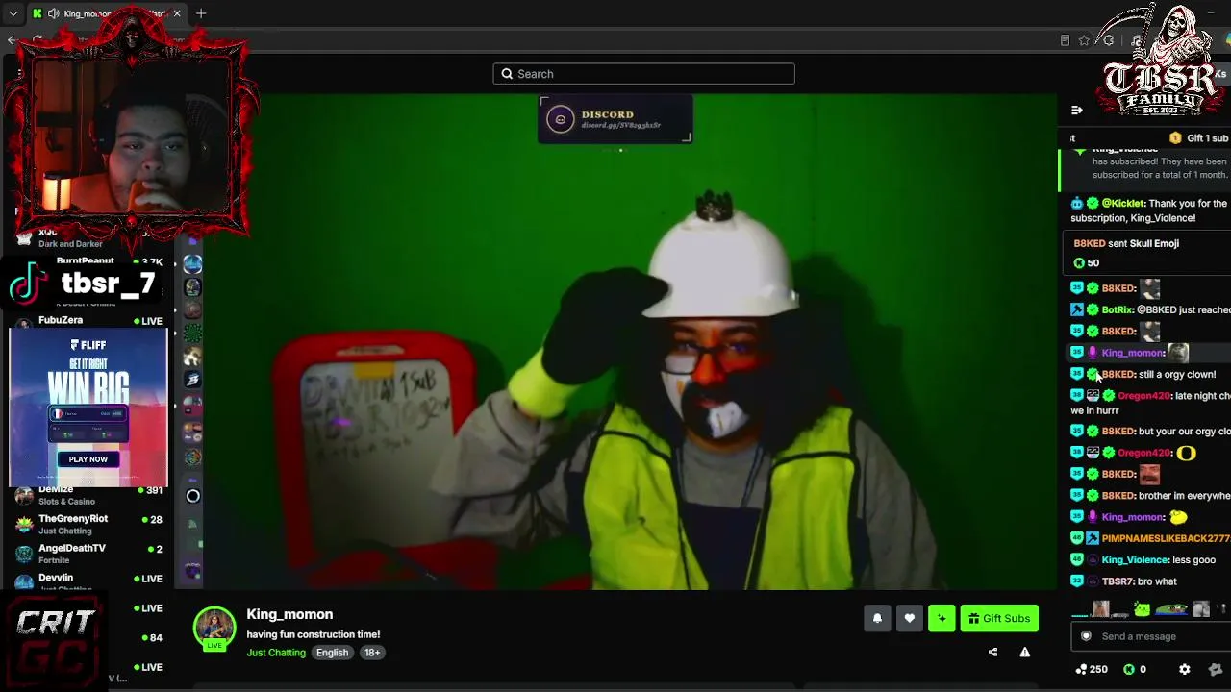
Task: Open the chat tools icon beside the gear
Action: tap(1215, 669)
